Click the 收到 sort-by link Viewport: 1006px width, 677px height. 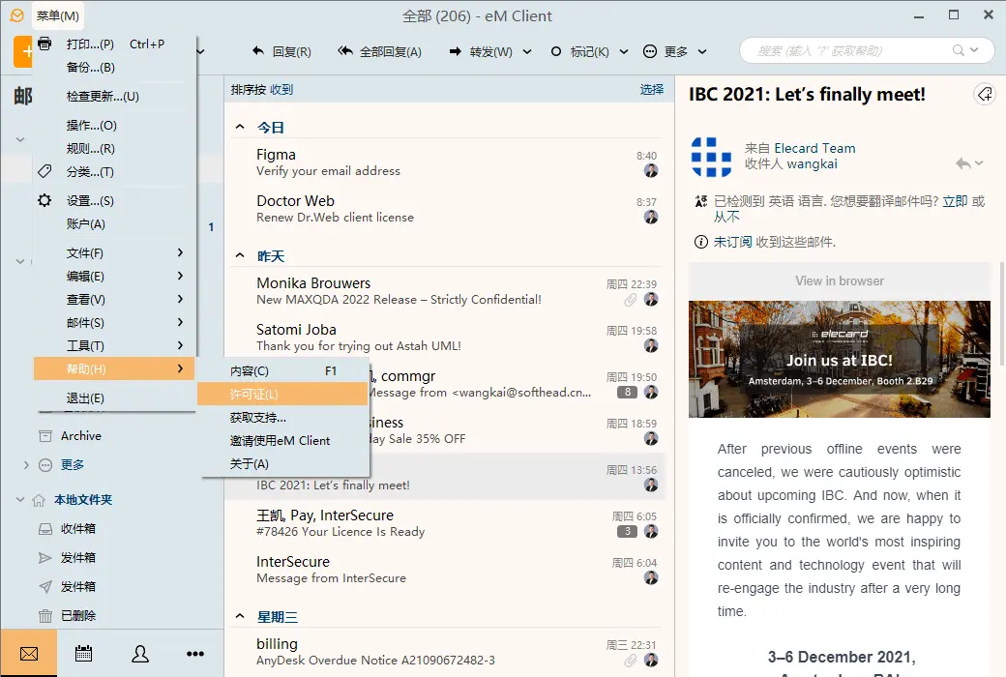coord(281,89)
